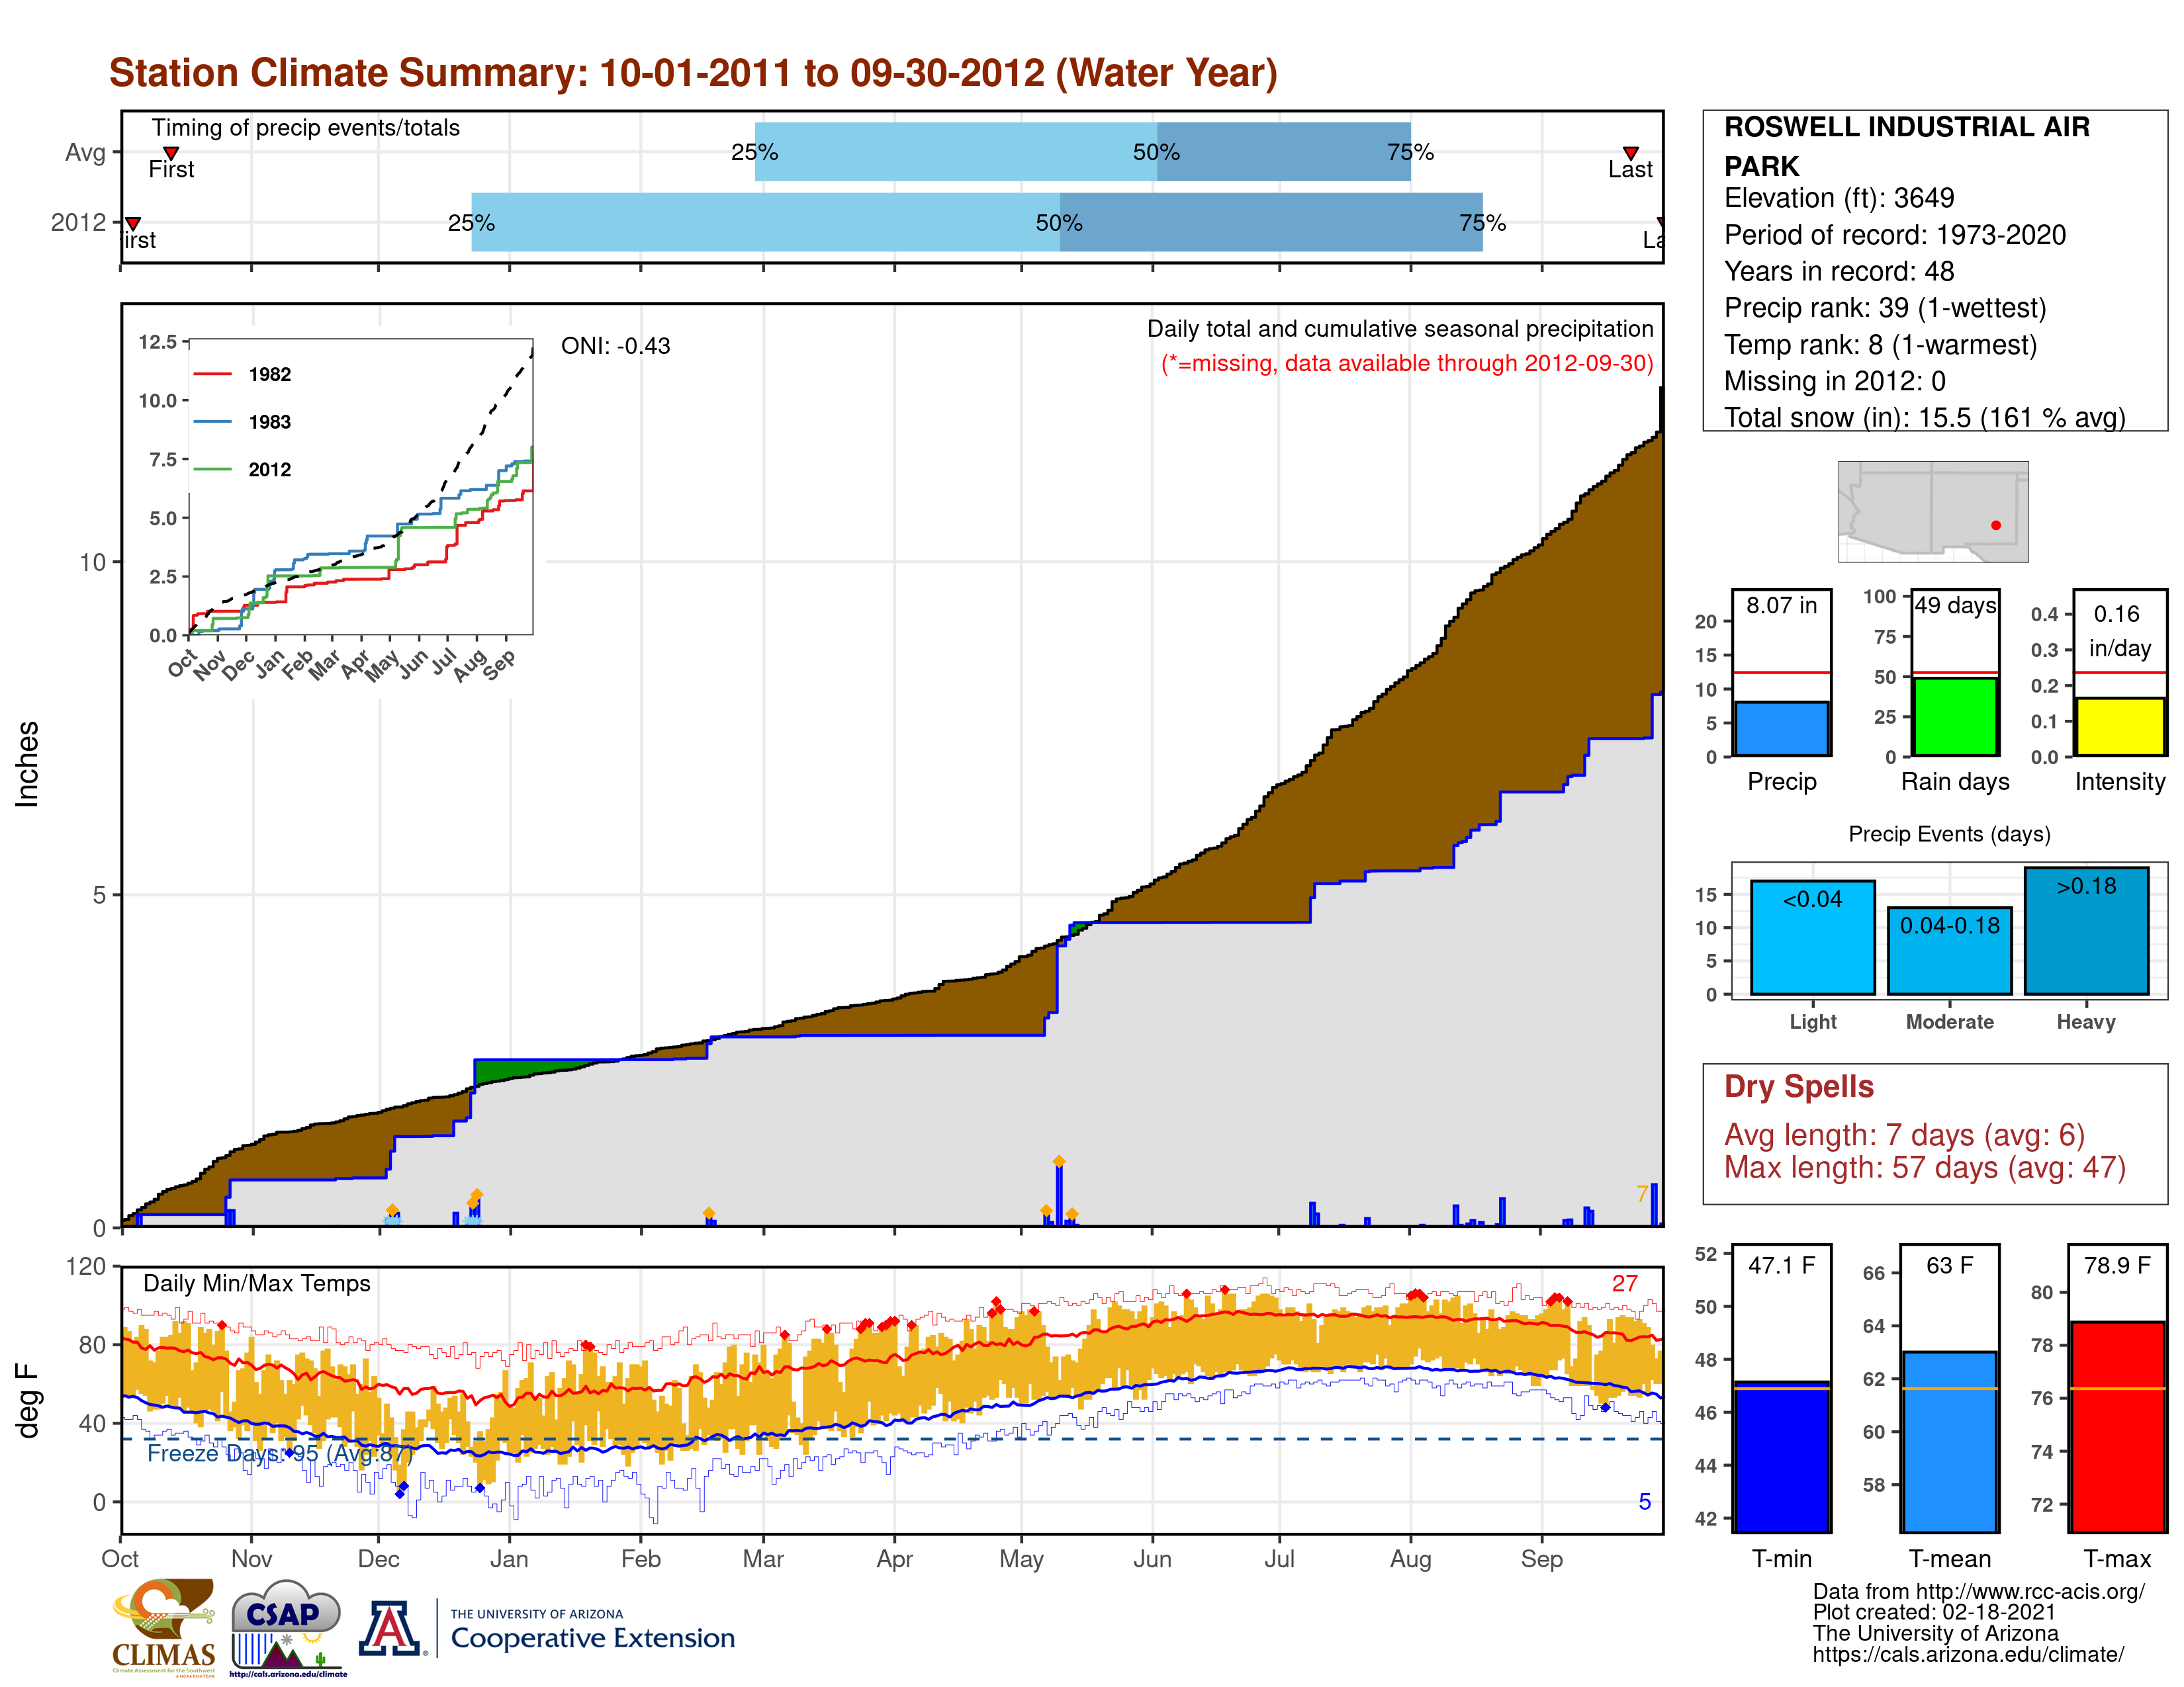Click the https://cals.arizona.edu/climate/ link
The width and height of the screenshot is (2184, 1687).
point(1968,1655)
